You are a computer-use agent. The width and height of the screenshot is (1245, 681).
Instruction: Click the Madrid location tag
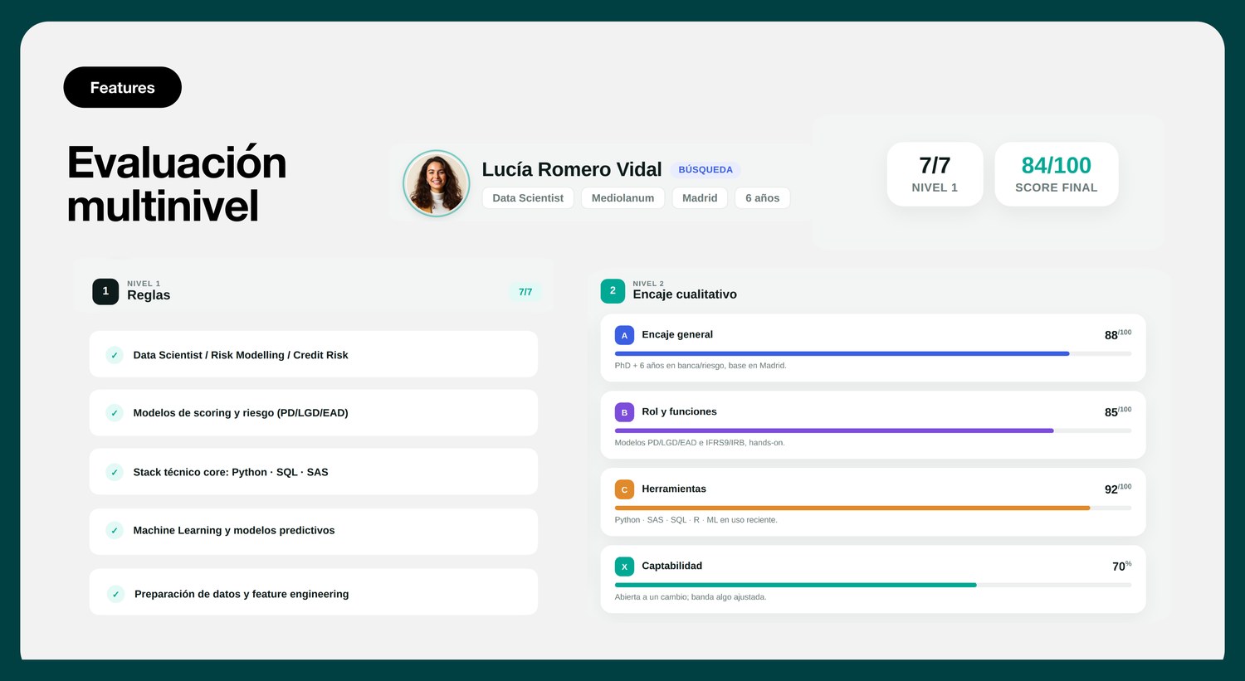[x=700, y=198]
